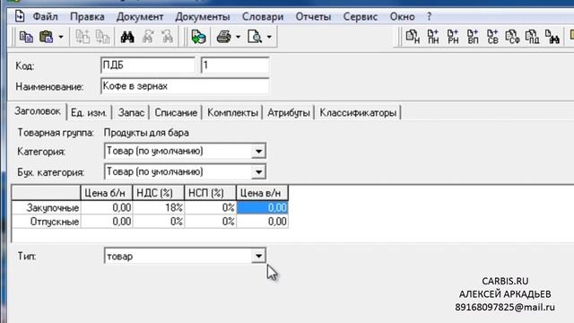Click the document search binoculars icon
574x323 pixels.
[552, 37]
